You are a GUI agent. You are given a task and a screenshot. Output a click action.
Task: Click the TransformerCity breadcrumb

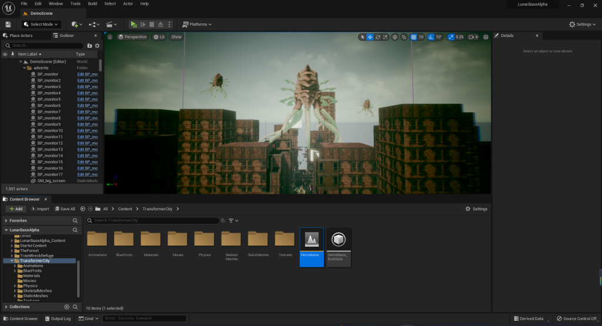[158, 209]
